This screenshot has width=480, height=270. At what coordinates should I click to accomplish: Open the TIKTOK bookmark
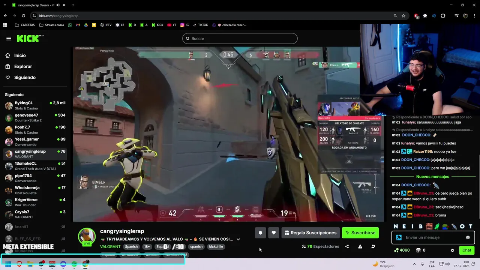pos(200,25)
